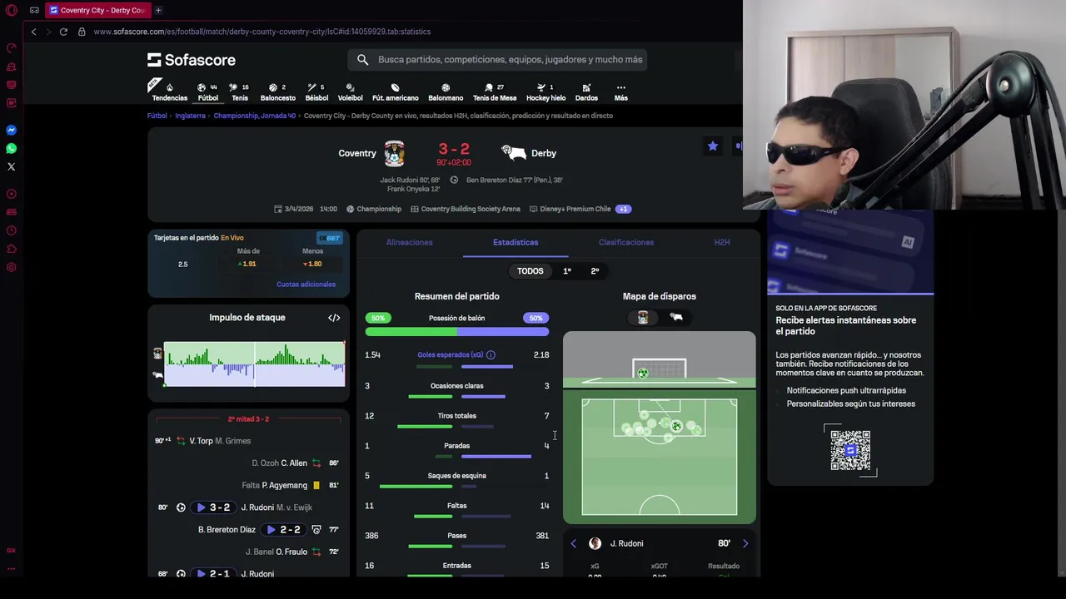Click the attack momentum graph
The width and height of the screenshot is (1066, 599).
pos(254,364)
